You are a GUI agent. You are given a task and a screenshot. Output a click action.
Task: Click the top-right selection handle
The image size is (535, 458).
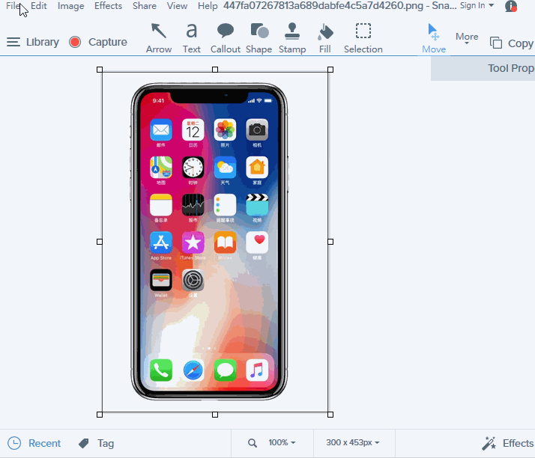click(330, 70)
